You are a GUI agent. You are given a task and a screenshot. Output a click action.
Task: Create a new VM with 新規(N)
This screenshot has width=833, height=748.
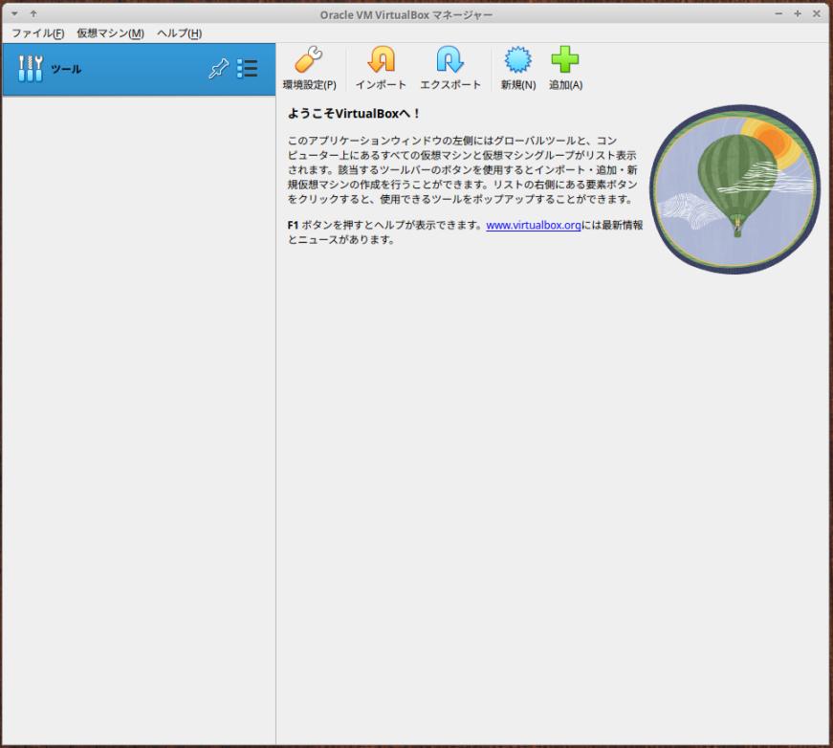[518, 68]
